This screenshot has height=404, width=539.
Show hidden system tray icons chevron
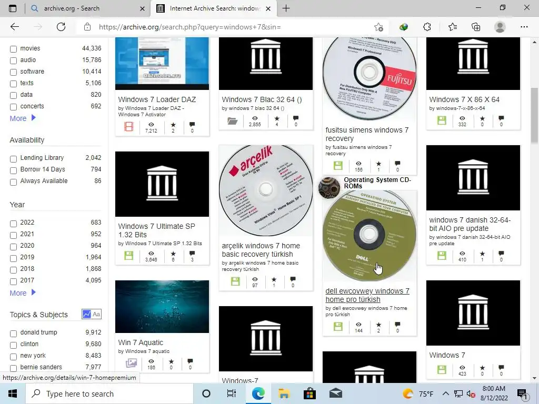[445, 393]
